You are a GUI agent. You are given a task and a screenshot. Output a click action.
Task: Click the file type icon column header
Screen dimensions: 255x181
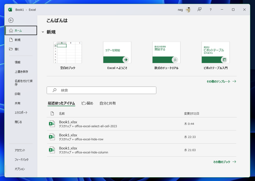52,113
